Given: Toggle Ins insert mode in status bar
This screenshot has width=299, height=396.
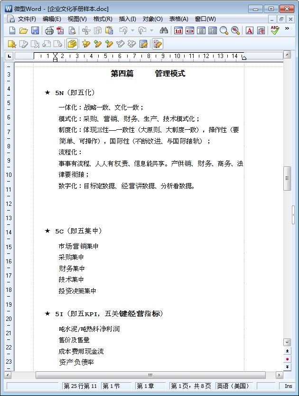Looking at the screenshot, I should click(x=288, y=386).
